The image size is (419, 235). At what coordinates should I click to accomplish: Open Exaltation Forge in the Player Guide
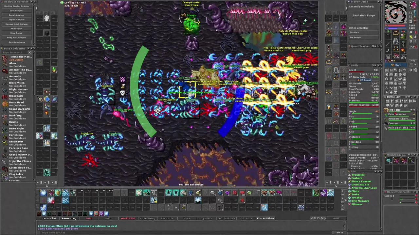point(364,15)
